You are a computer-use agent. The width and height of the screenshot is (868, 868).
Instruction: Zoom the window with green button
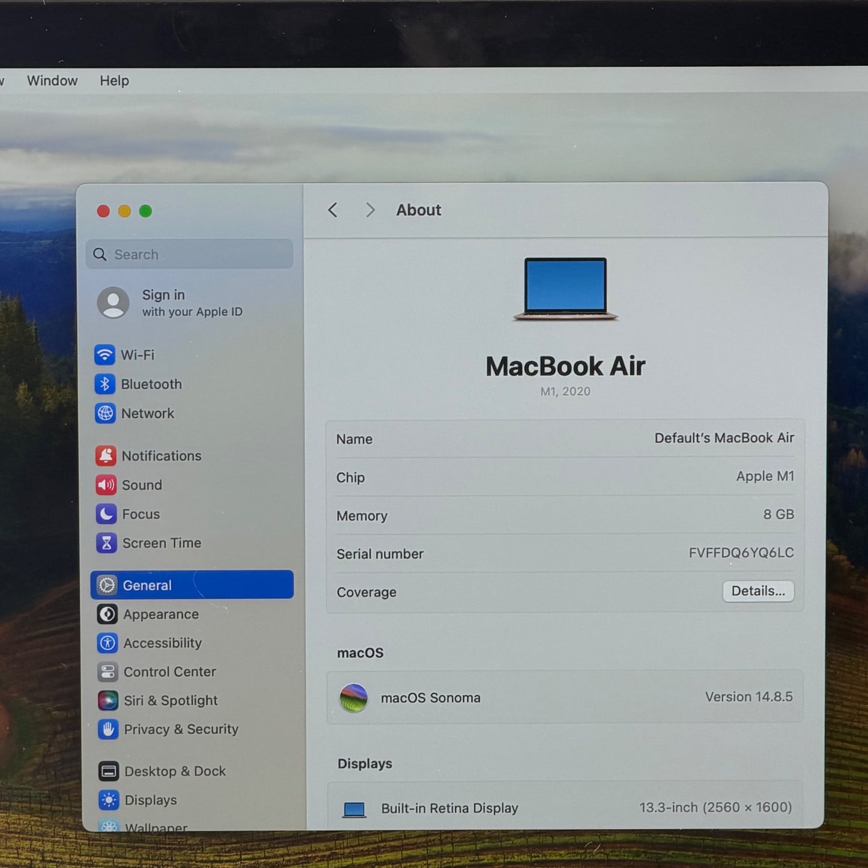[145, 211]
